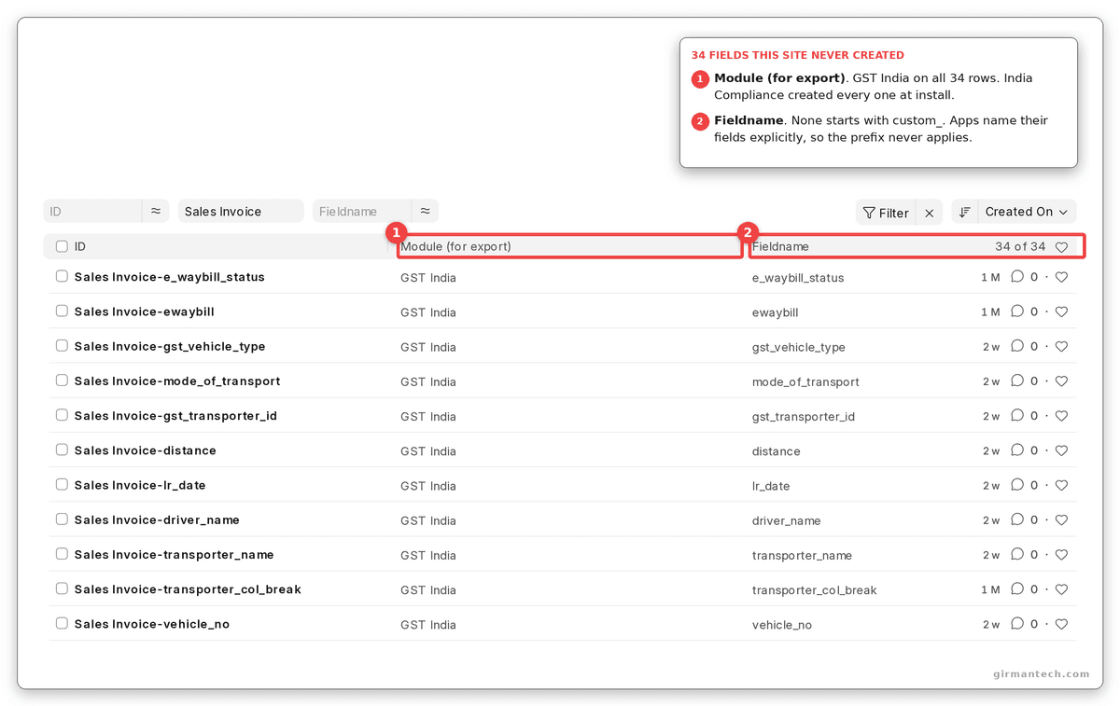The width and height of the screenshot is (1120, 706).
Task: Open comments on the ewaybill row
Action: coord(1017,311)
